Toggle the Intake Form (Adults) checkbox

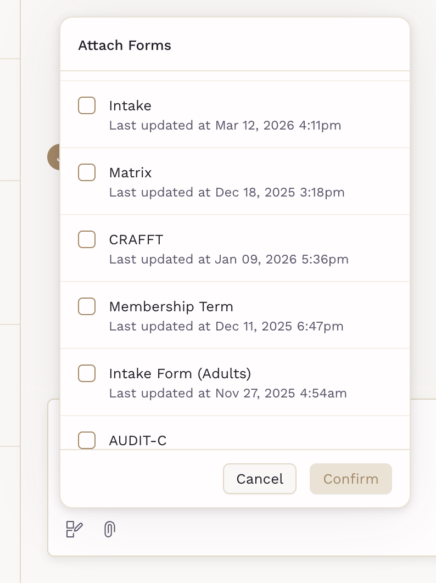pyautogui.click(x=87, y=373)
